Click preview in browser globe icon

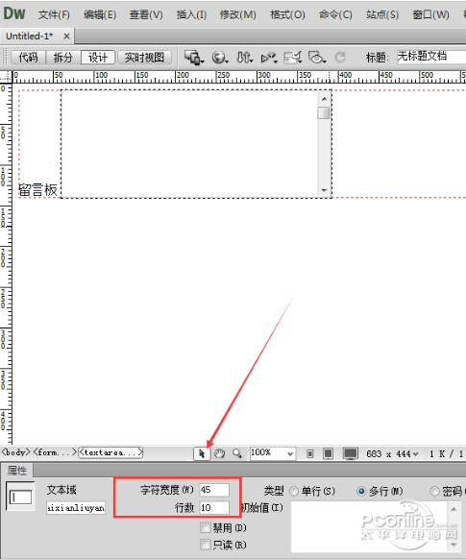tap(220, 57)
